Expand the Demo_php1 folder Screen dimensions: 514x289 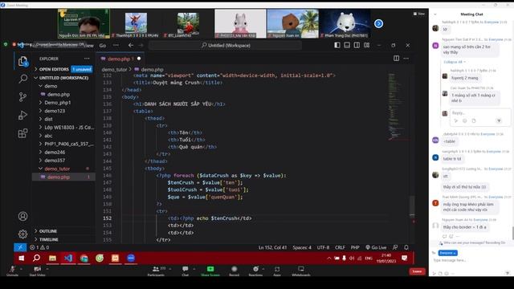(58, 103)
